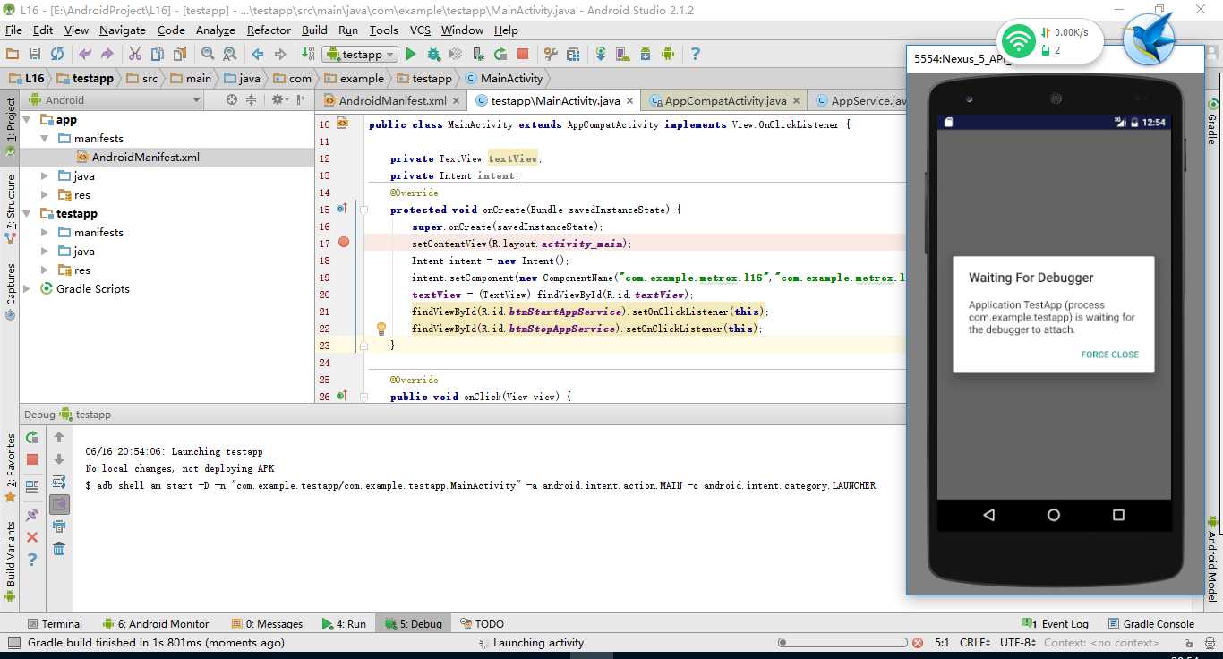Click the L16 breadcrumb

pos(27,78)
